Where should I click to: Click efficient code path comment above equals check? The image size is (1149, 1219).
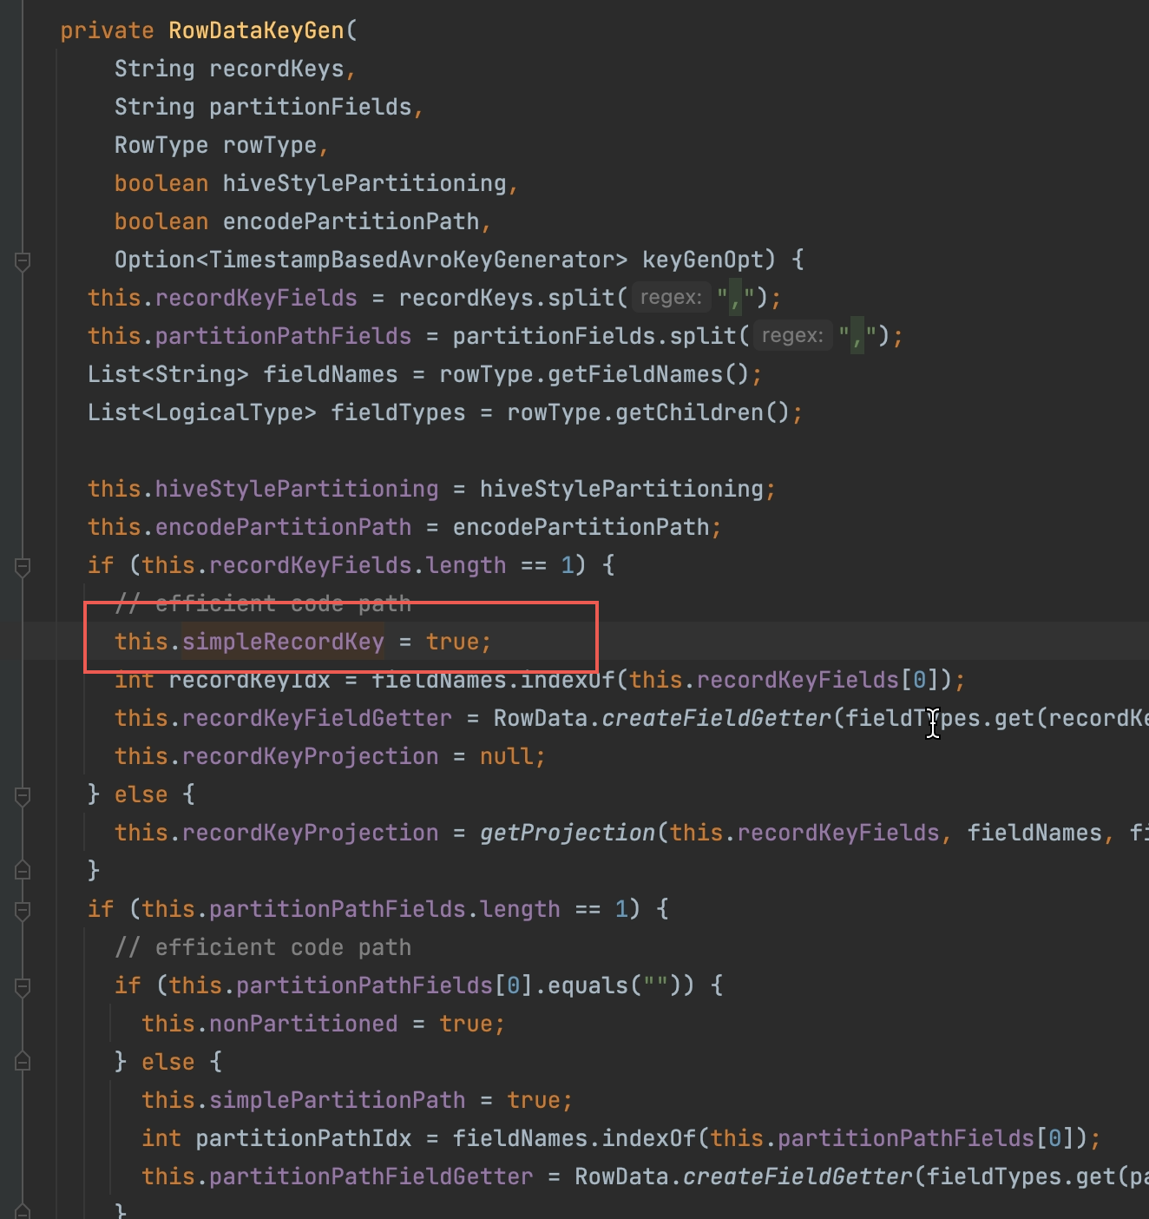coord(263,947)
